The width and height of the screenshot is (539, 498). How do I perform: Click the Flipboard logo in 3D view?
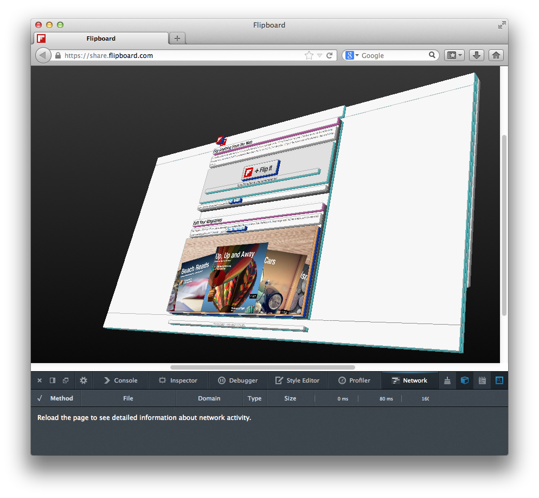pos(221,140)
